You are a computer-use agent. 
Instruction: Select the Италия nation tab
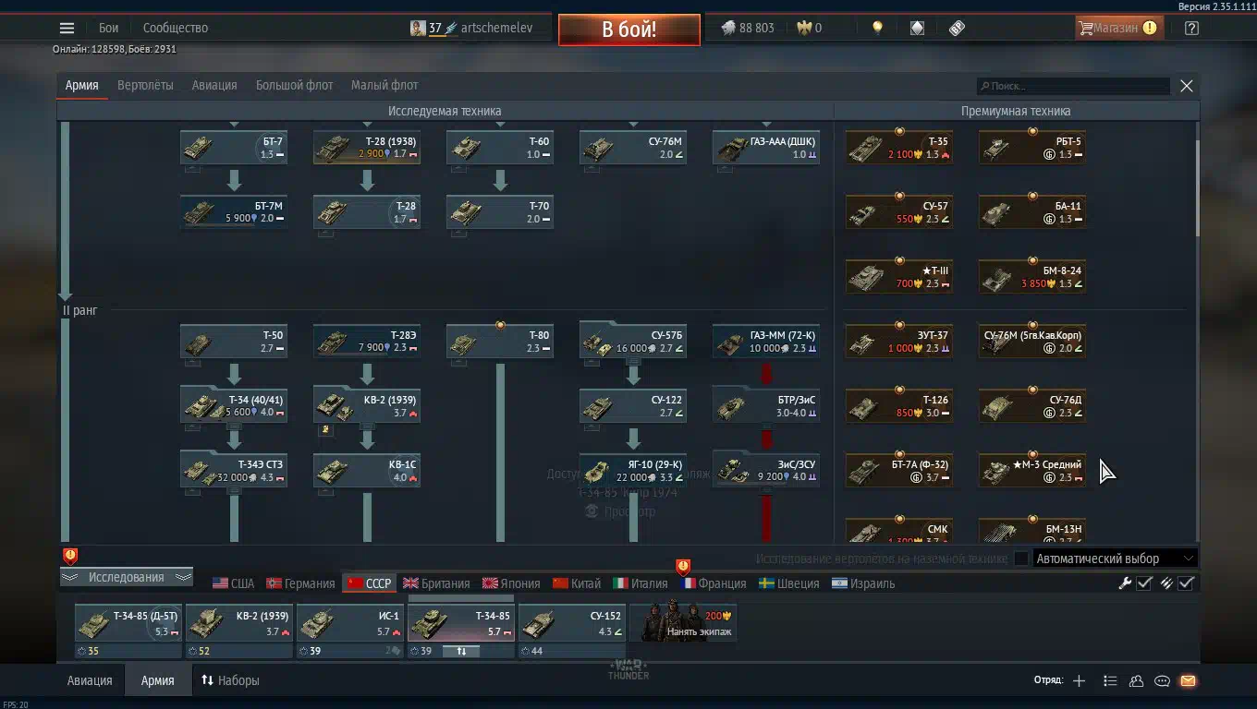click(x=641, y=583)
